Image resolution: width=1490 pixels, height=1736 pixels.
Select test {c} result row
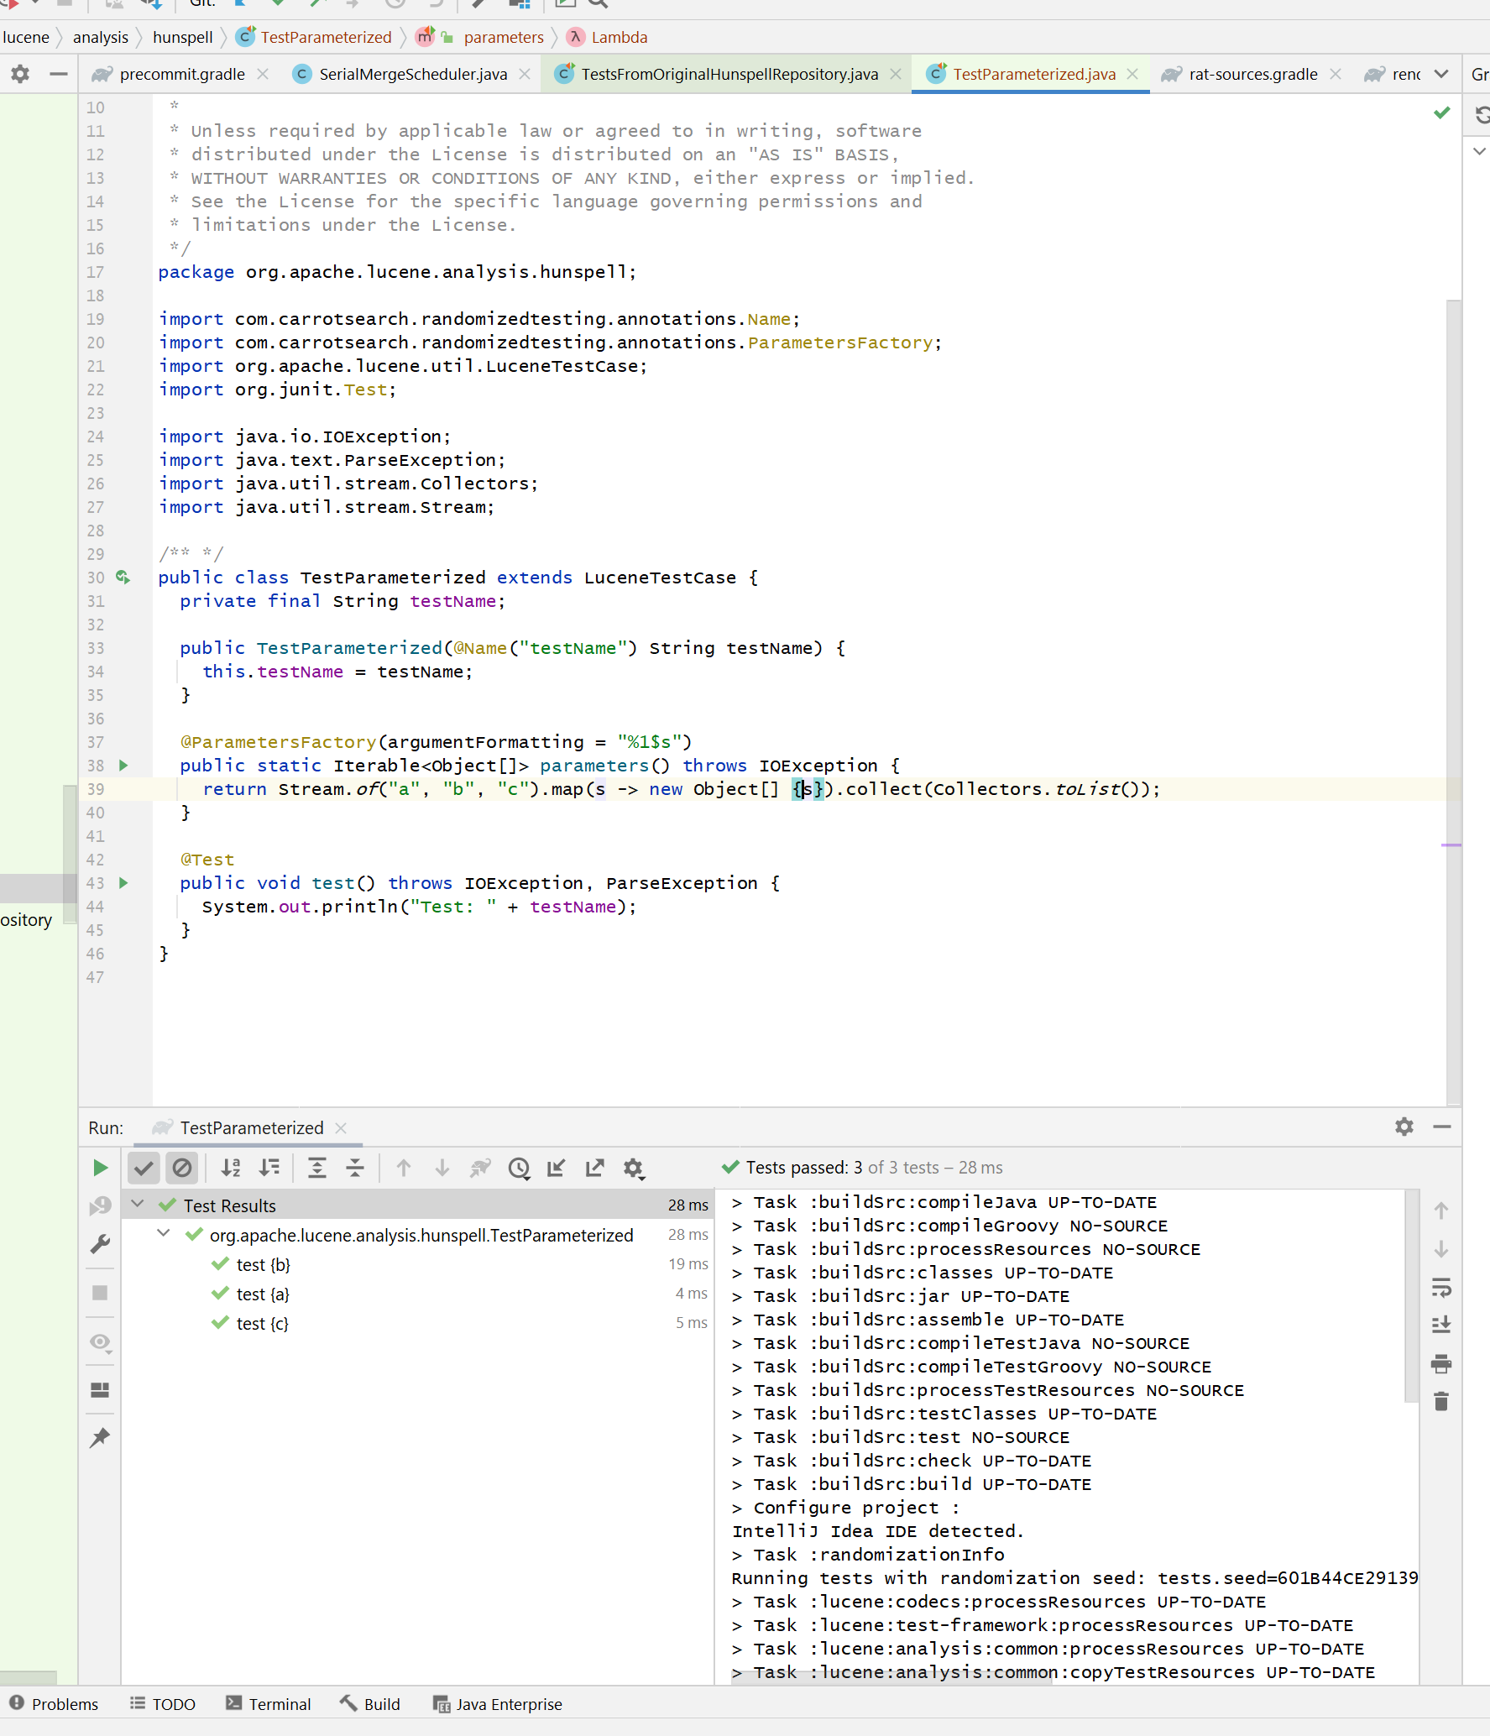click(417, 1323)
